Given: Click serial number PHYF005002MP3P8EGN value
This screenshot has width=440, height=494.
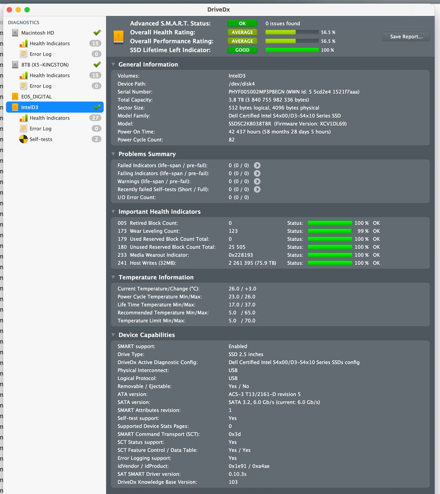Looking at the screenshot, I should click(x=256, y=92).
